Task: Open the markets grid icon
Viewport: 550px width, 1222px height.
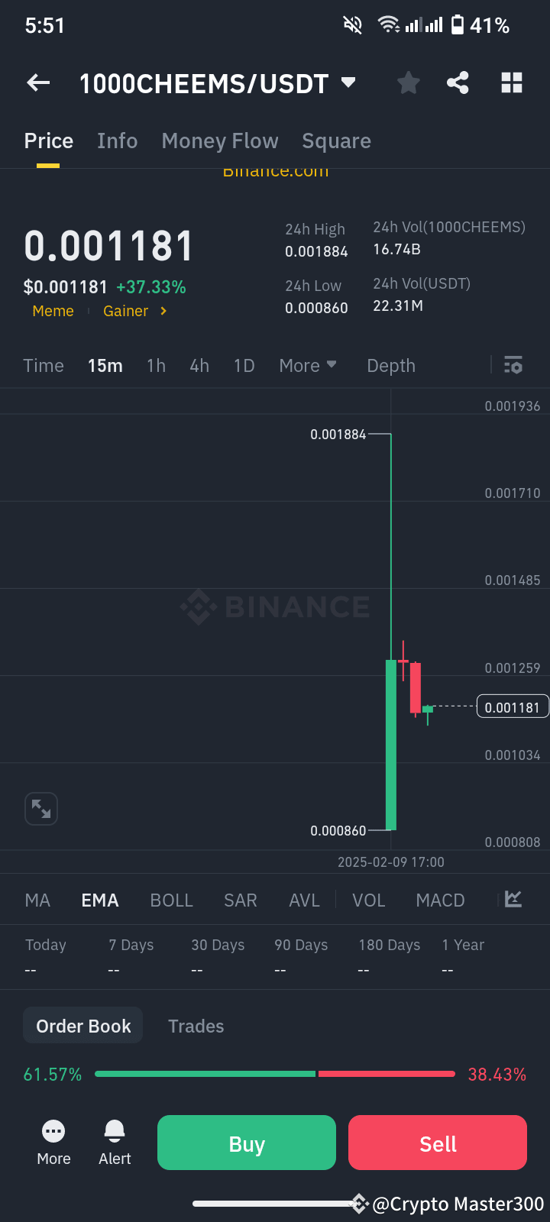Action: [x=512, y=82]
